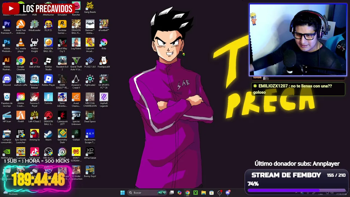Open the waifu2x-caffe desktop icon

point(21,80)
